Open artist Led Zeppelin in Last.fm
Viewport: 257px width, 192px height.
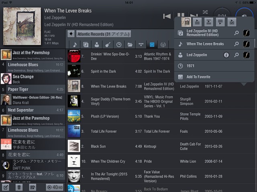click(x=246, y=55)
